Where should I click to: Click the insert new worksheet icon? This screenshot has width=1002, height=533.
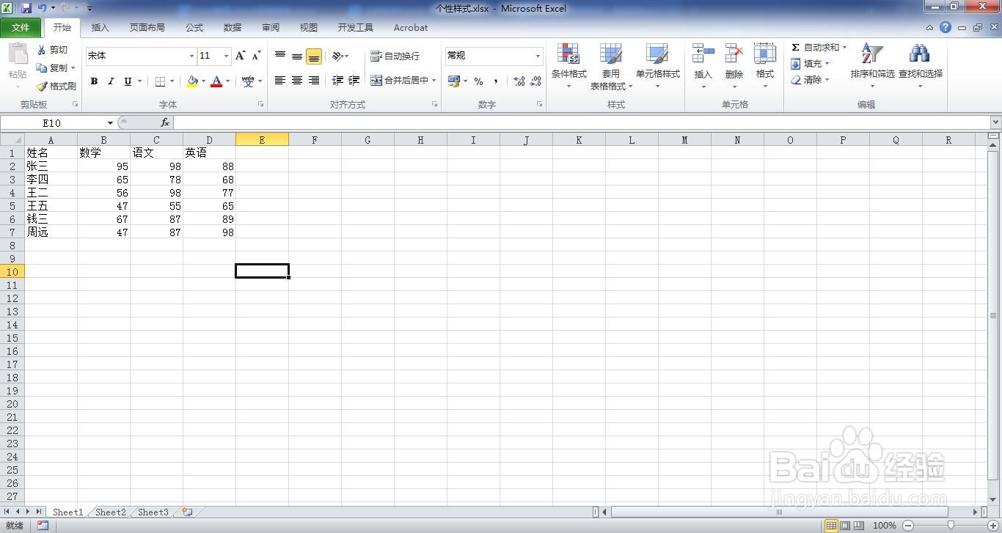[x=187, y=512]
